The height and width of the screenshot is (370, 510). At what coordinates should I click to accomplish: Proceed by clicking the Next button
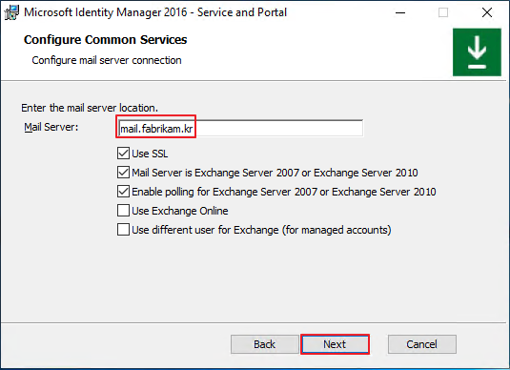pyautogui.click(x=335, y=344)
